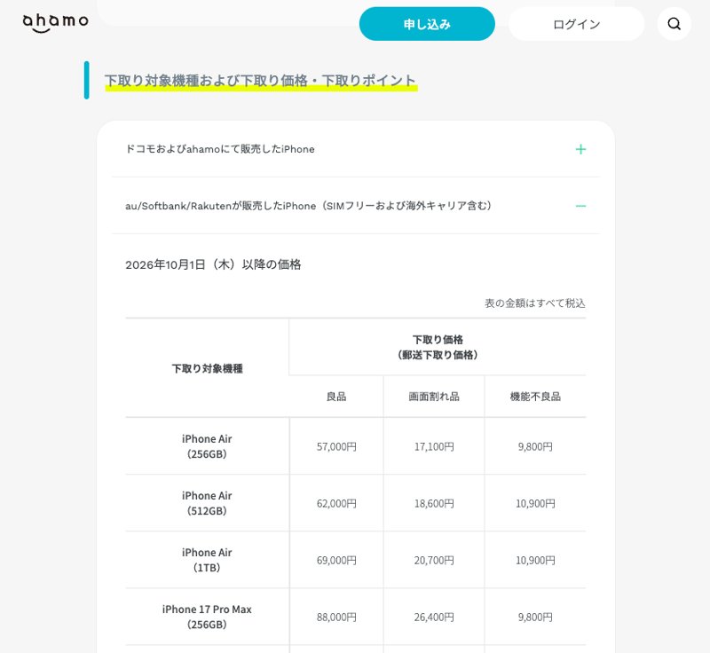Click the iPhone Air (512GB) row label

click(207, 503)
